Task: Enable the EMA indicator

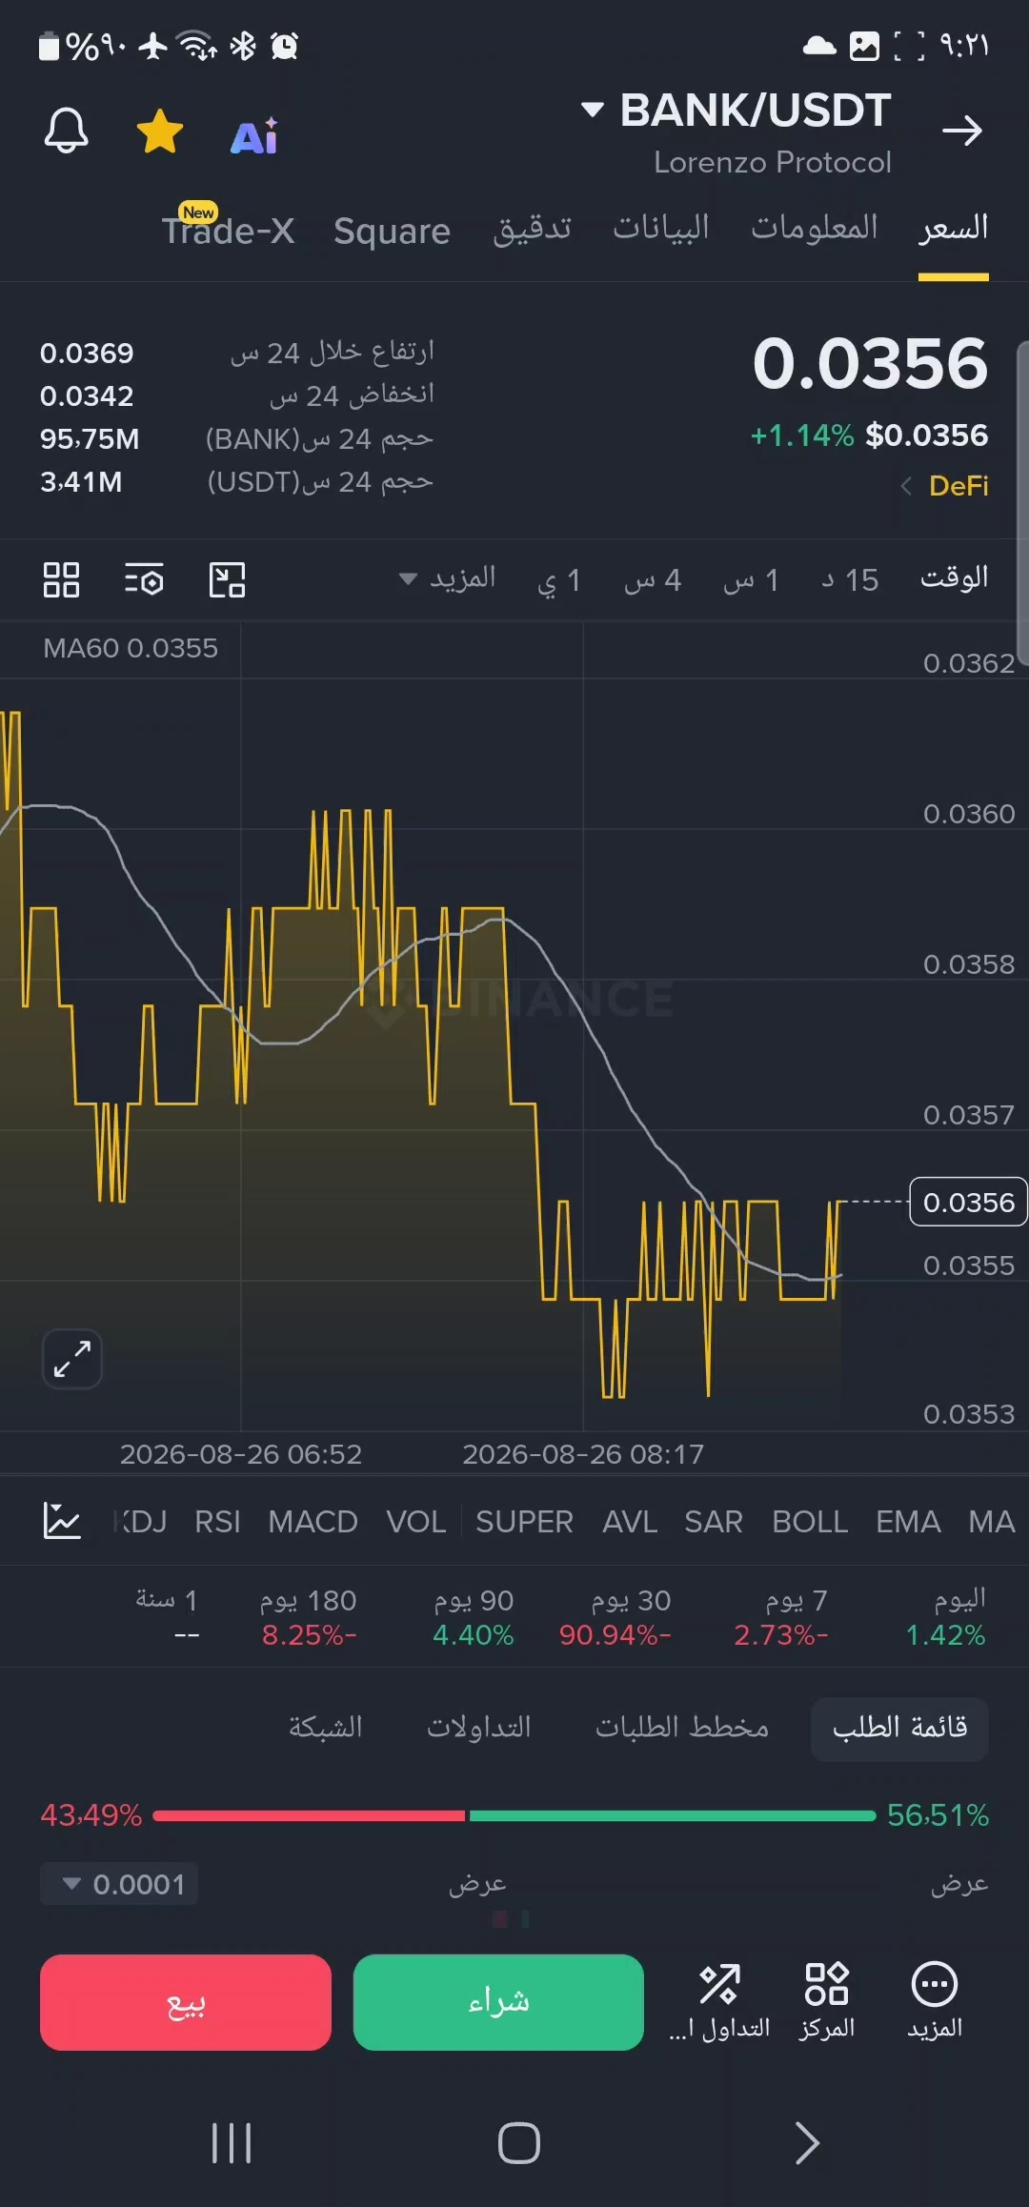Action: (x=908, y=1522)
